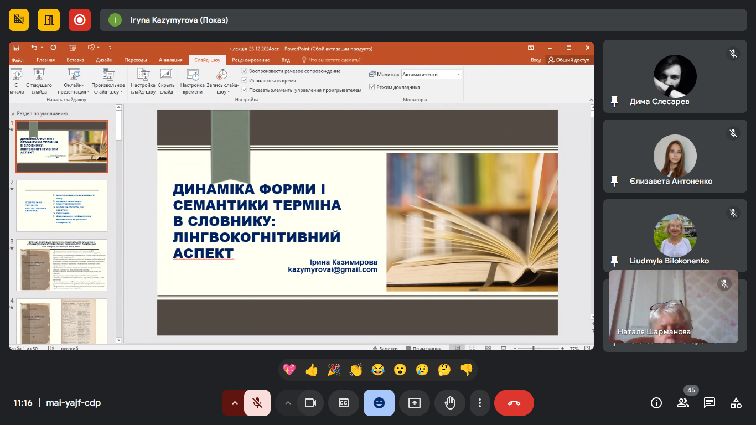The width and height of the screenshot is (756, 425).
Task: Click Save icon in PowerPoint quick access
Action: (17, 48)
